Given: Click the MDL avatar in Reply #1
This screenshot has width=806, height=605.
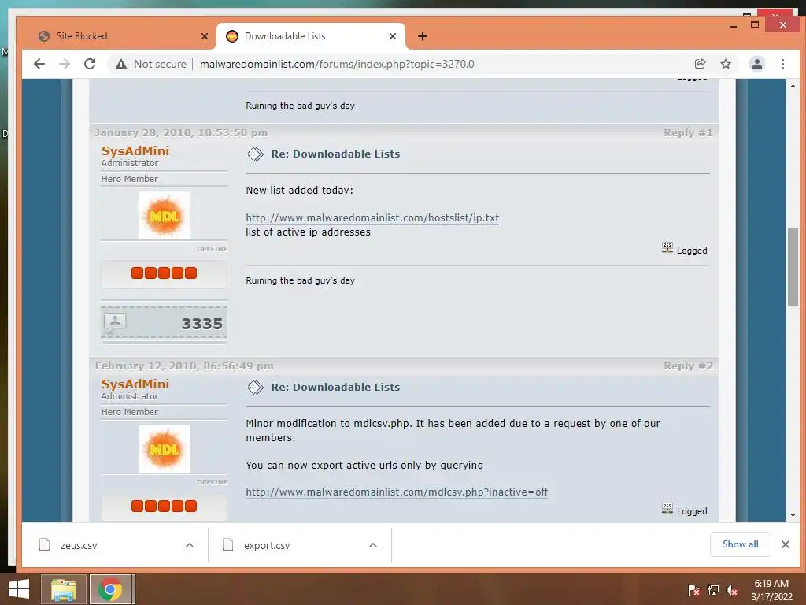Looking at the screenshot, I should pos(164,215).
